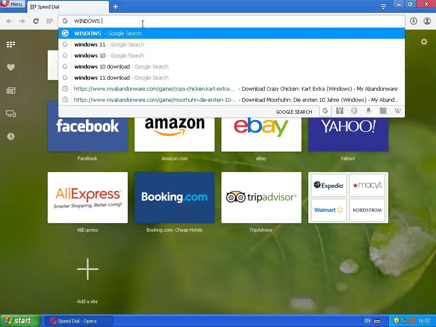The width and height of the screenshot is (436, 327).
Task: Open the Nordstrom tile in the folder
Action: [367, 210]
